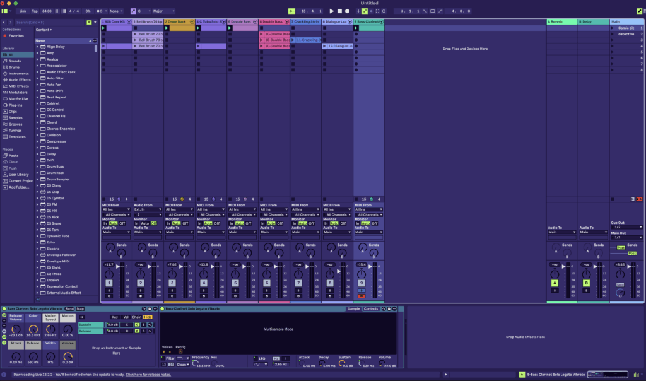
Task: Expand the Drum Rack browser item
Action: click(x=37, y=173)
